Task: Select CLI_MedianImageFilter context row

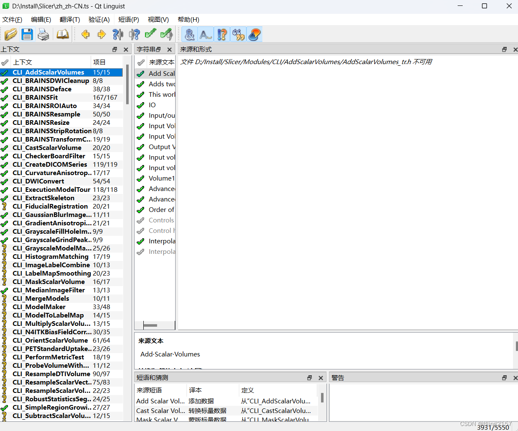Action: point(62,290)
